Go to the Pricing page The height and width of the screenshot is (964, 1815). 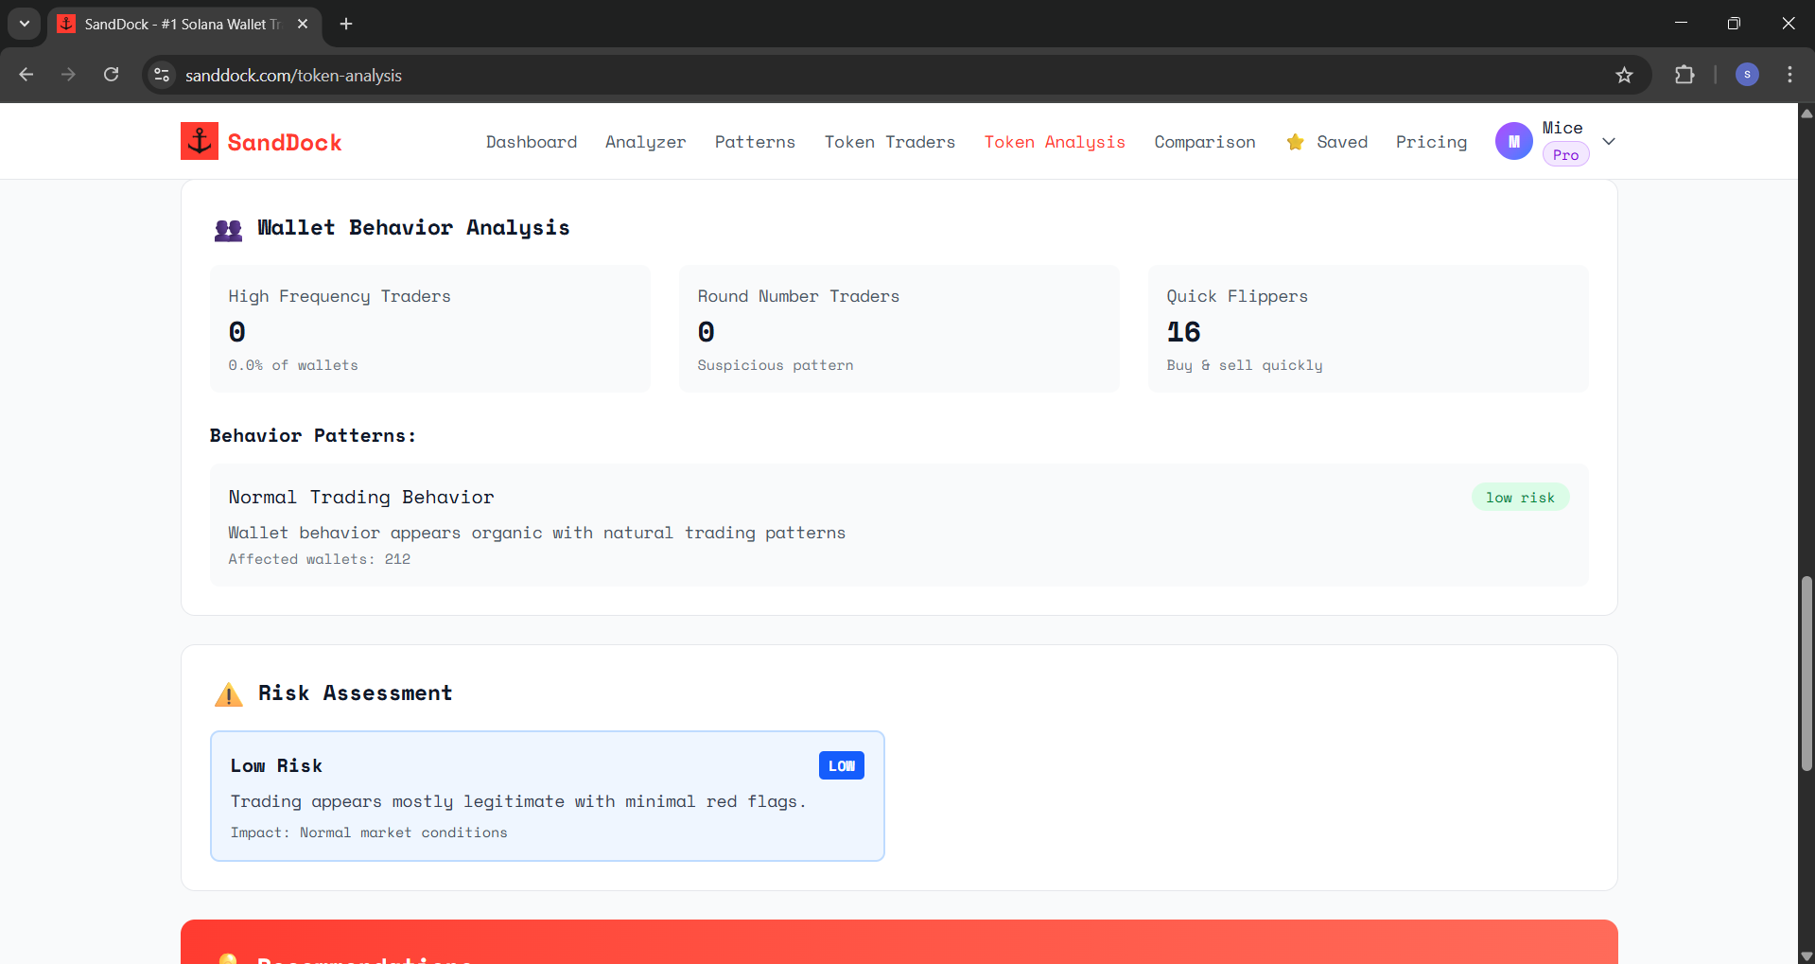pos(1431,142)
